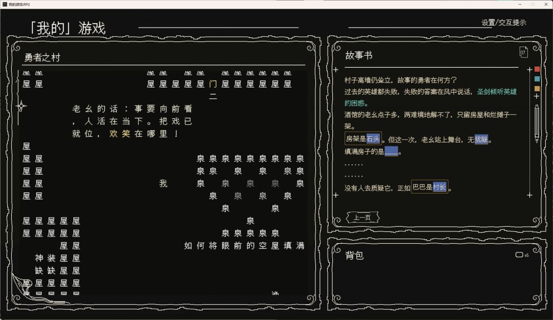
Task: Click the cyan text 圣剑倾听英雄
Action: [497, 92]
